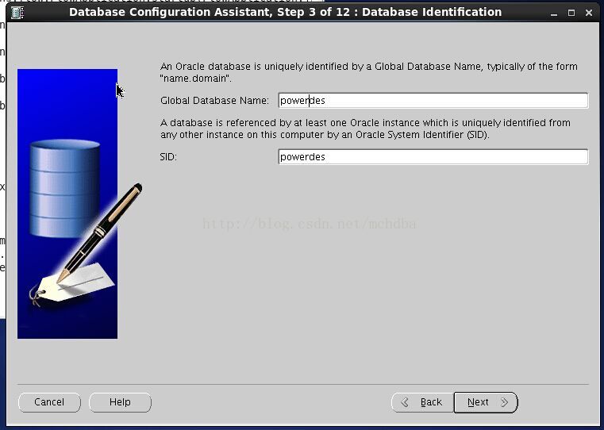The image size is (604, 430).
Task: Maximize the Database Configuration Assistant window
Action: 571,13
